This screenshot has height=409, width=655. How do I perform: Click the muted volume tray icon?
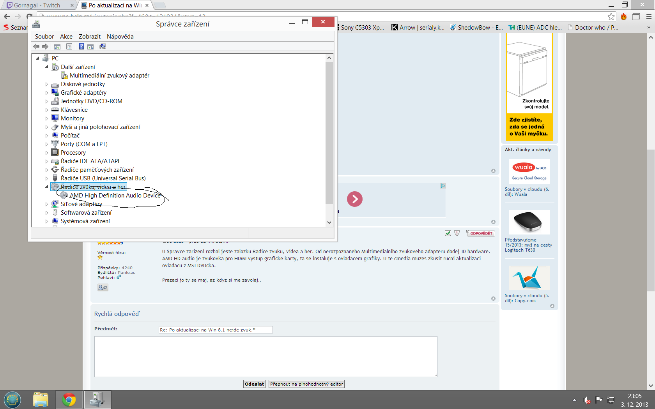587,400
